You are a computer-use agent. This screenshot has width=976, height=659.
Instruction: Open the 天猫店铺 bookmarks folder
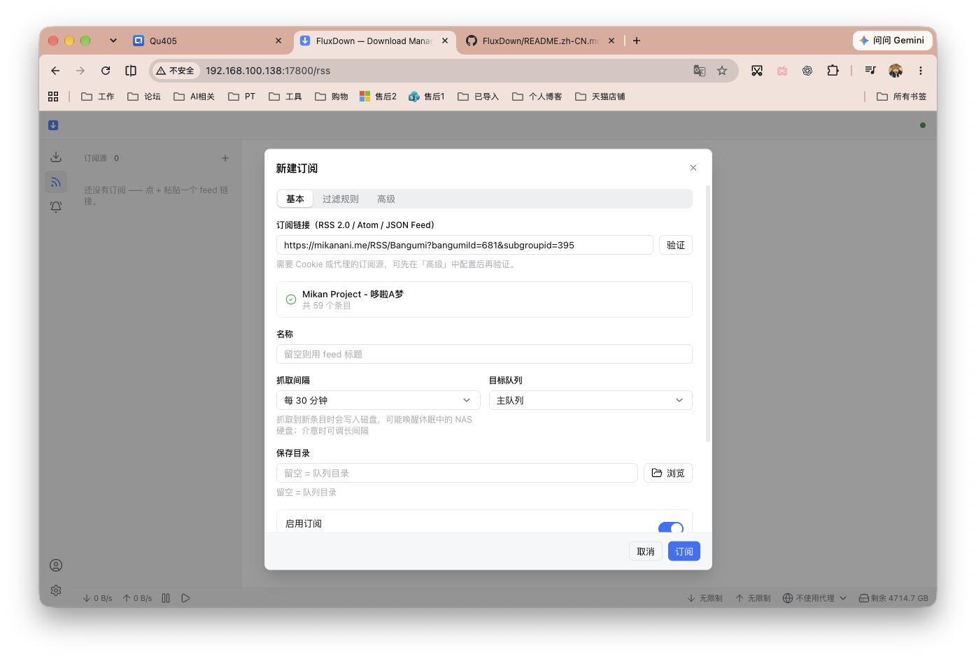[600, 97]
